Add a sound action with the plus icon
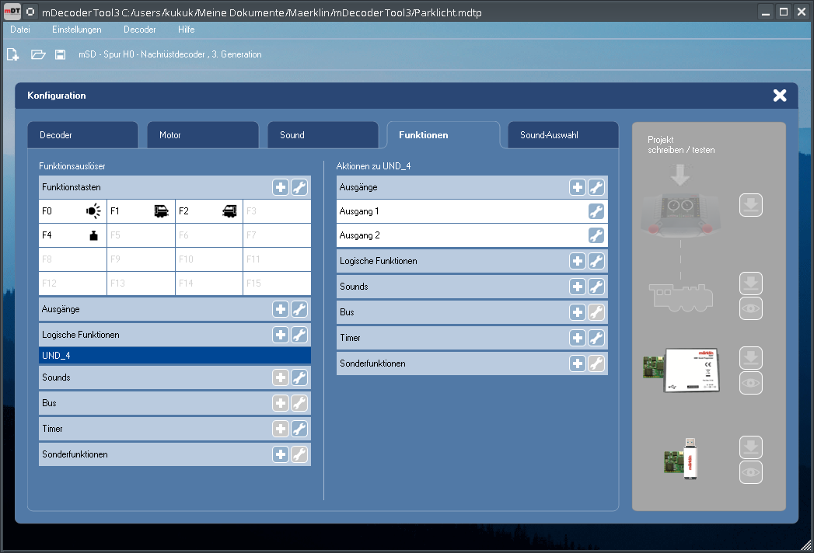Viewport: 814px width, 553px height. [578, 287]
